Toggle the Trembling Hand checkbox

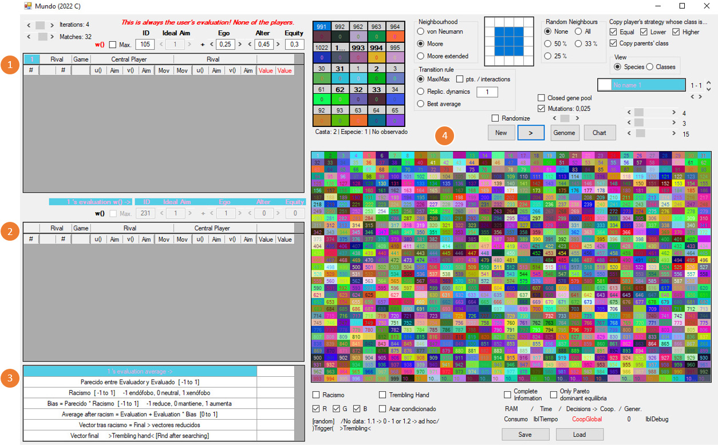pyautogui.click(x=383, y=395)
